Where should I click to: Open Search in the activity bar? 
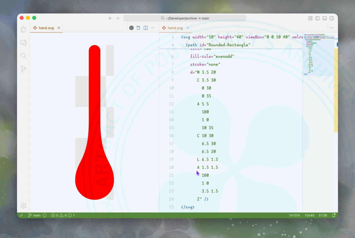coord(23,56)
